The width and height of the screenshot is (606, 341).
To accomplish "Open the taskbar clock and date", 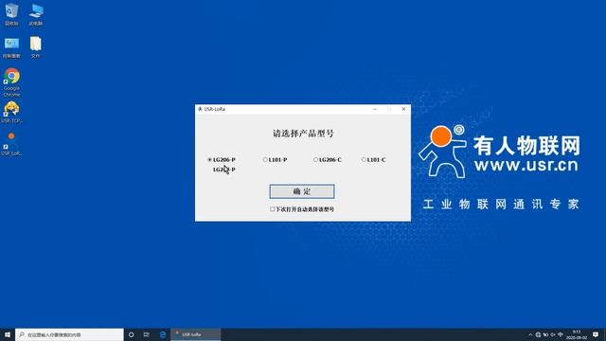I will (577, 334).
